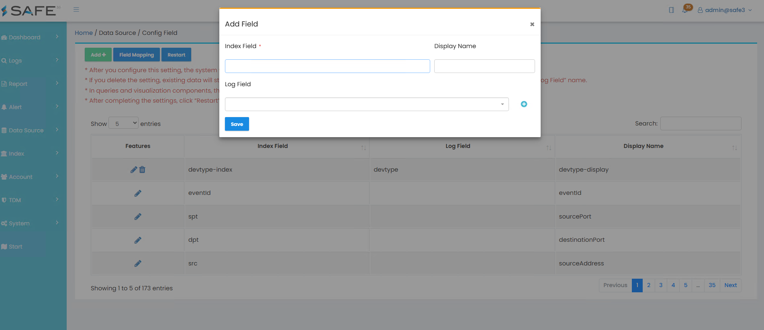764x330 pixels.
Task: Click the table Search box
Action: 701,123
